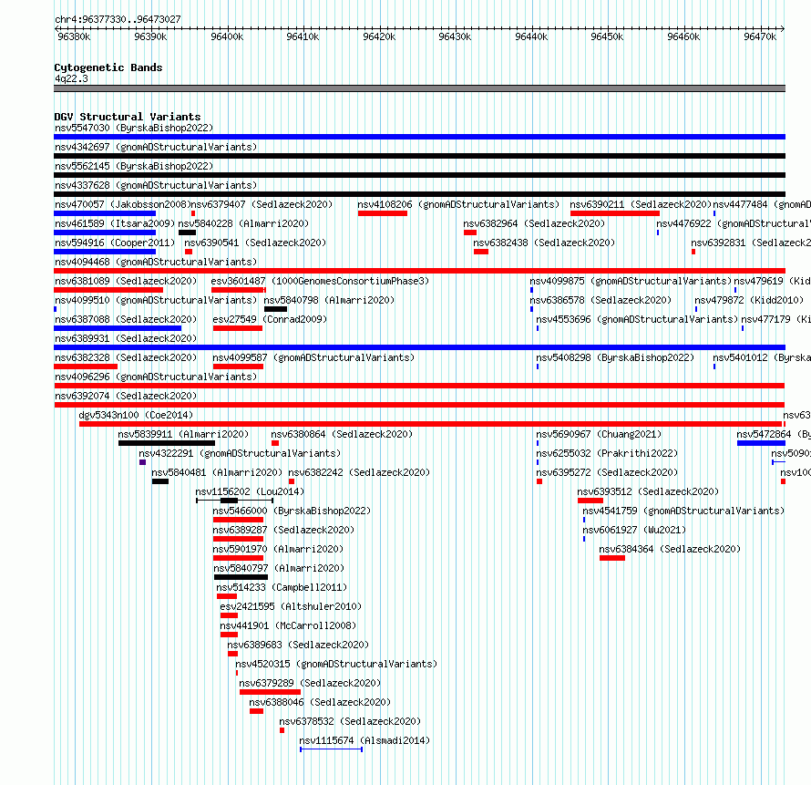Click nsv6388046 (Sedlazeck2020) label
This screenshot has width=811, height=785.
320,702
